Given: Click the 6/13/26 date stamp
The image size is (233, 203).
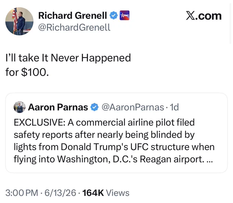Looking at the screenshot, I should [60, 193].
